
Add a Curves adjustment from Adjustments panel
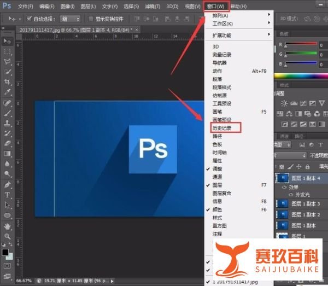click(303, 103)
